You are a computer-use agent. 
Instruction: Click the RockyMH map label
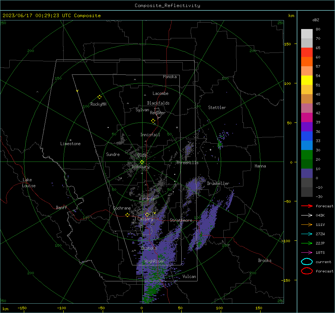coord(98,104)
